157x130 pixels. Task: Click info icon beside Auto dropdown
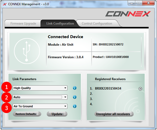(75, 97)
